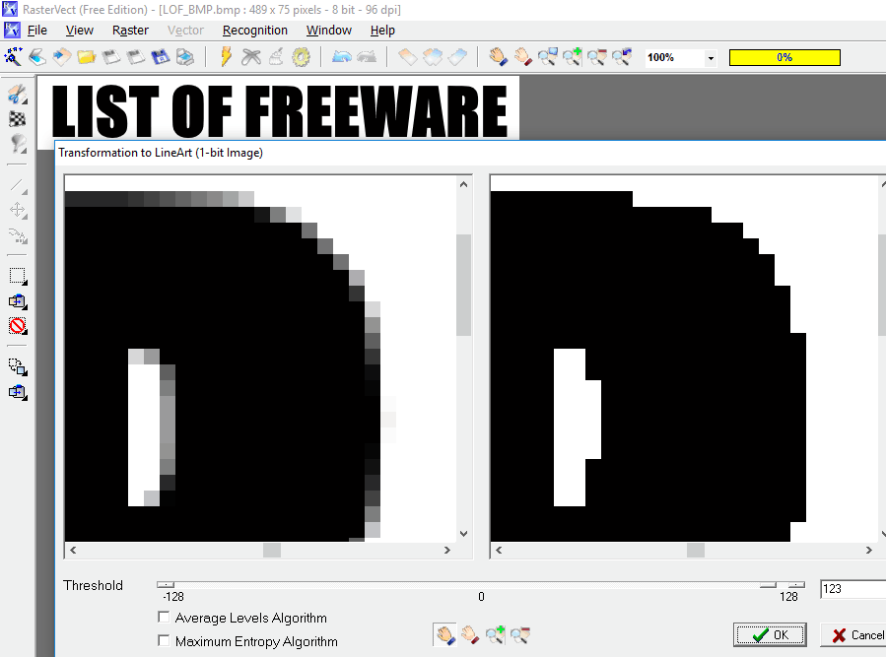Click the right preview horizontal scrollbar thumb

(x=696, y=550)
